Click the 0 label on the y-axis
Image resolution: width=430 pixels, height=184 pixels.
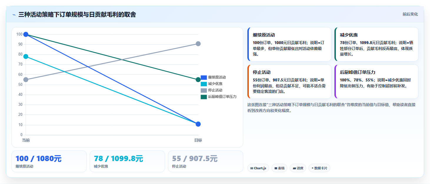21,135
